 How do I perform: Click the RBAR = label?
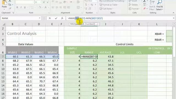(159, 40)
